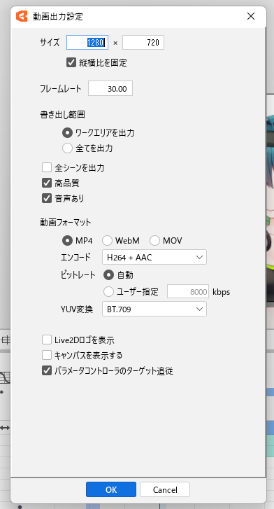Screen dimensions: 274x509
Task: Click the width field showing 1280
Action: (x=87, y=43)
